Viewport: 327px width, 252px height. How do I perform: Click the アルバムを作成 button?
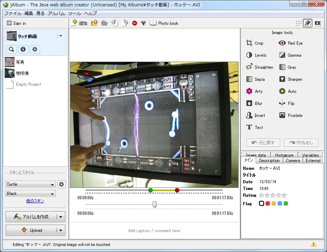point(31,217)
